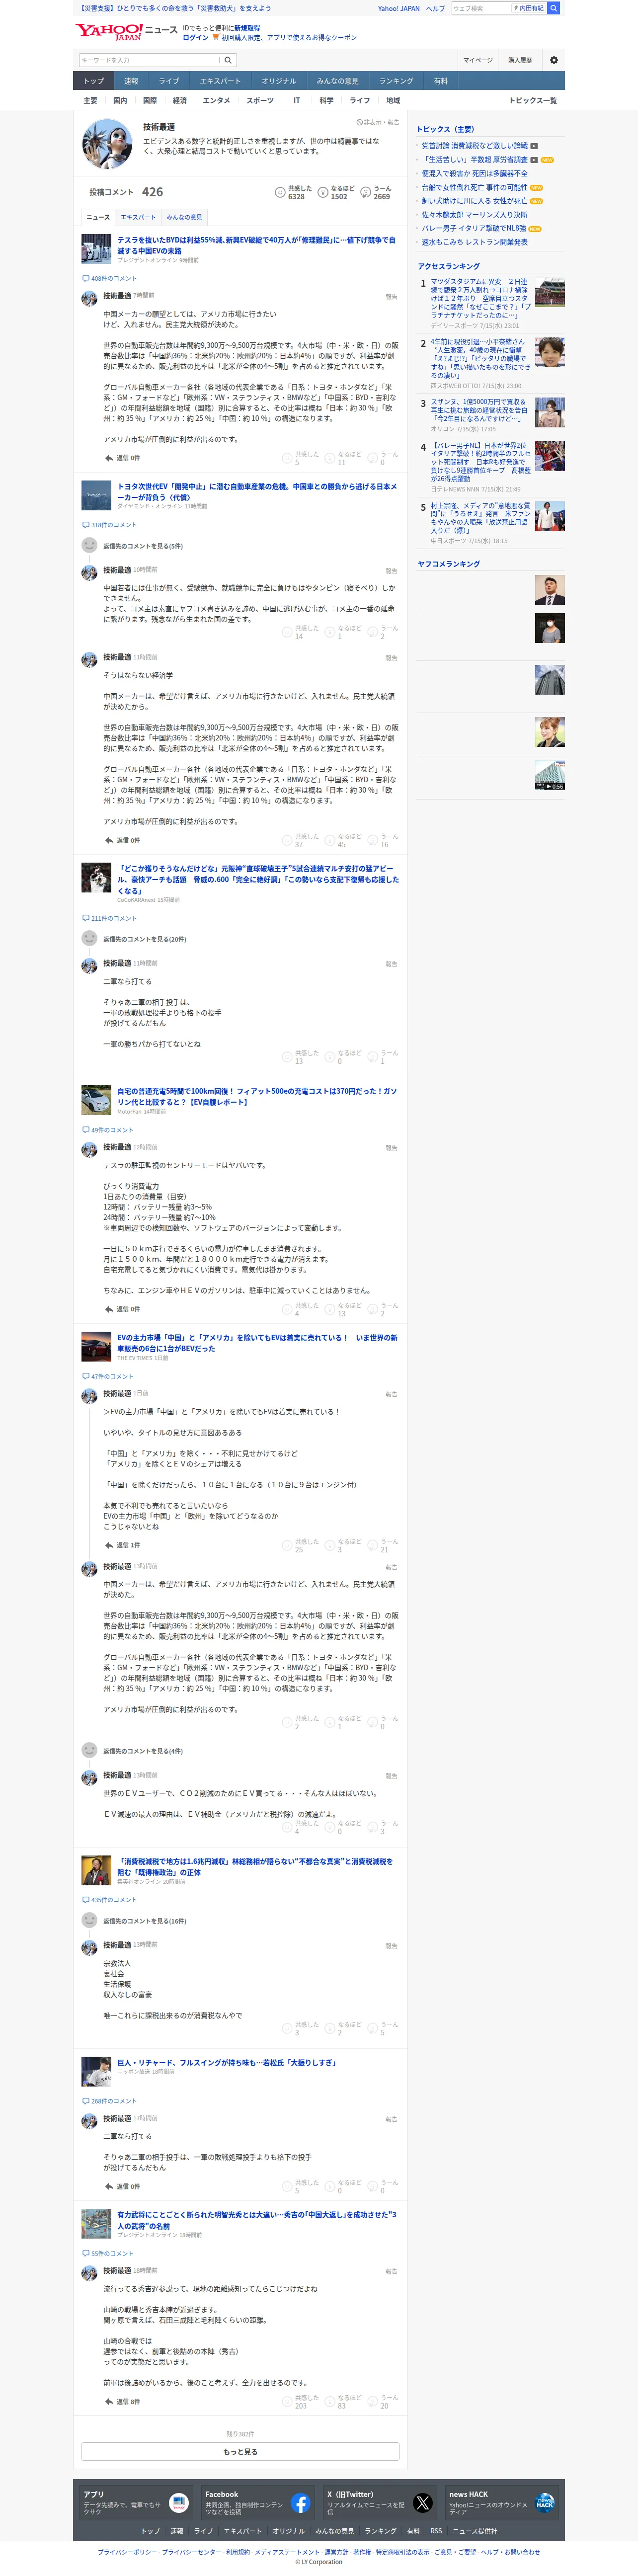Click the 共感した icon with count 14

(x=287, y=632)
